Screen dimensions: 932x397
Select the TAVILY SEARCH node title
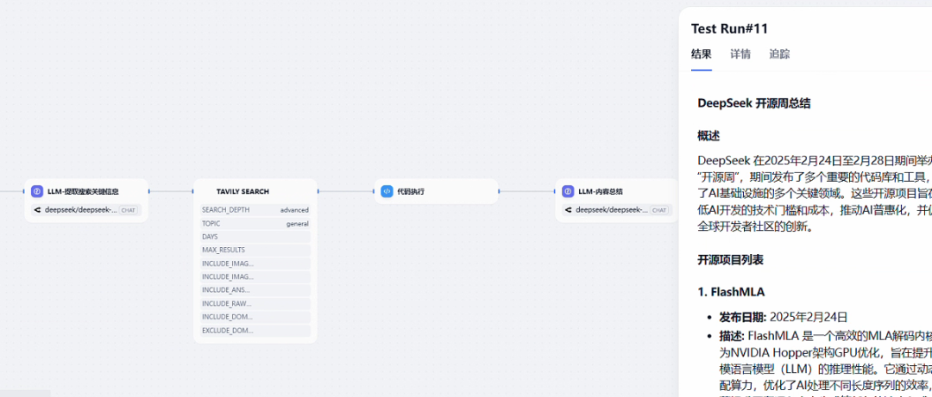(x=242, y=192)
